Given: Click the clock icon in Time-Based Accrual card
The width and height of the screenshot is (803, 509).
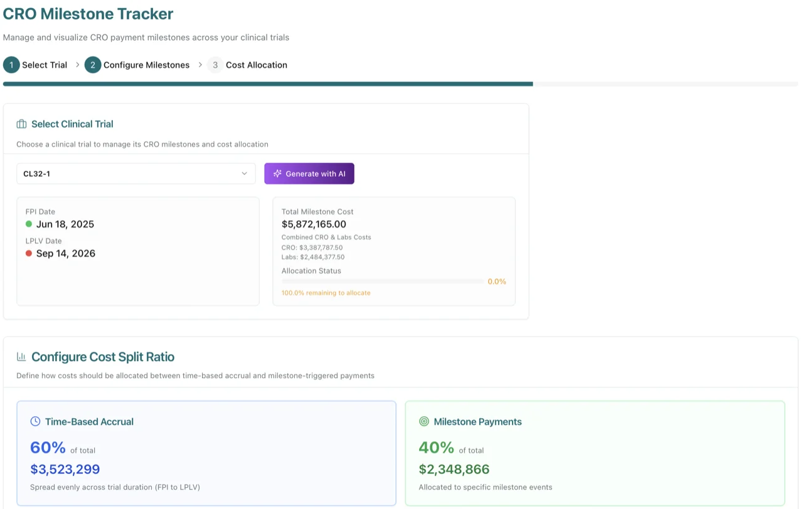Looking at the screenshot, I should click(x=36, y=421).
